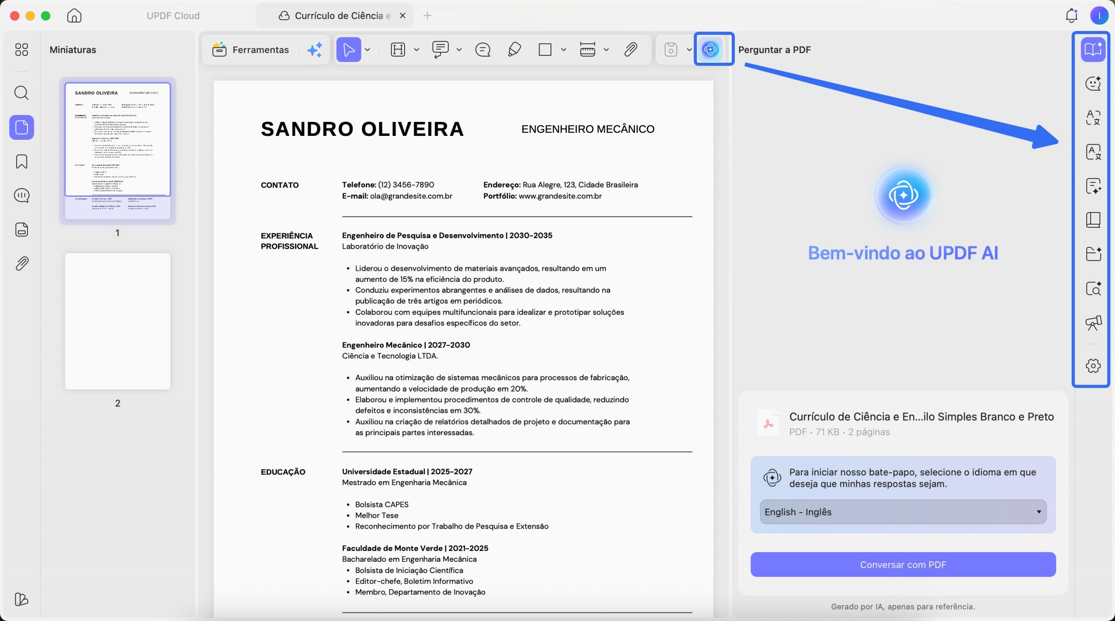Expand the highlight tool dropdown arrow
The width and height of the screenshot is (1115, 621).
pyautogui.click(x=416, y=50)
